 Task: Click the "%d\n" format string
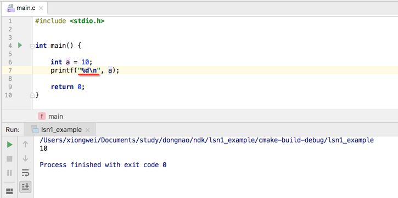coord(89,70)
